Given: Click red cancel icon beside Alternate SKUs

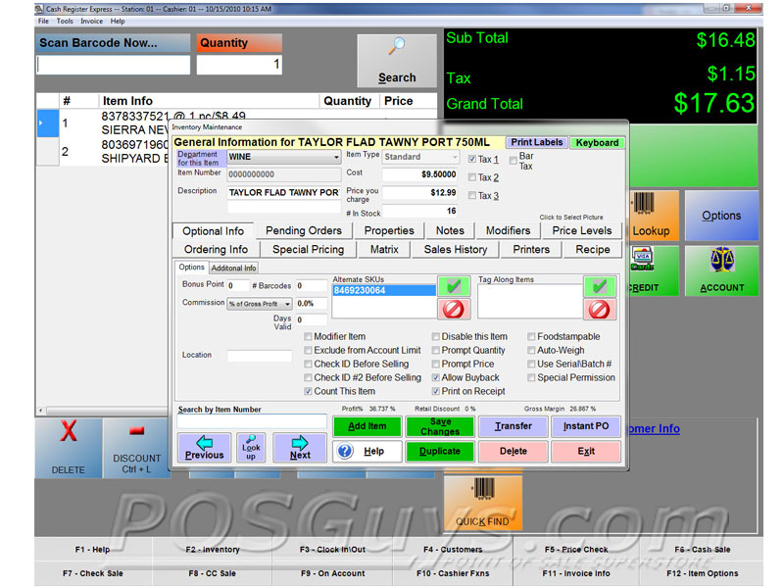Looking at the screenshot, I should tap(452, 310).
